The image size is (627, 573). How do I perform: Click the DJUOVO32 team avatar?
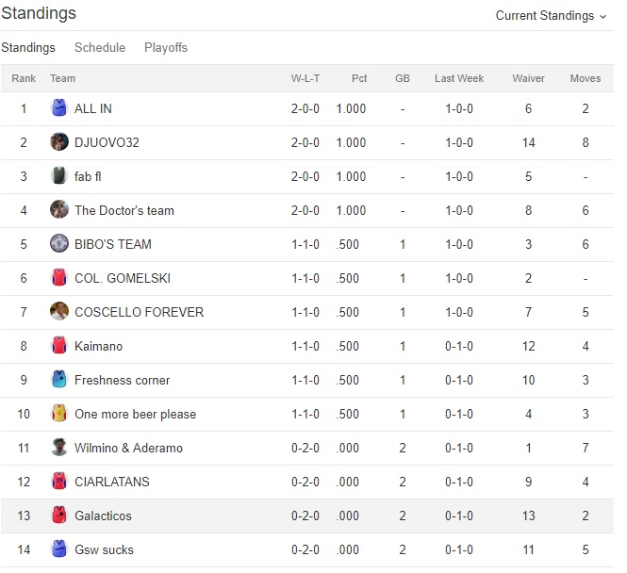coord(59,142)
